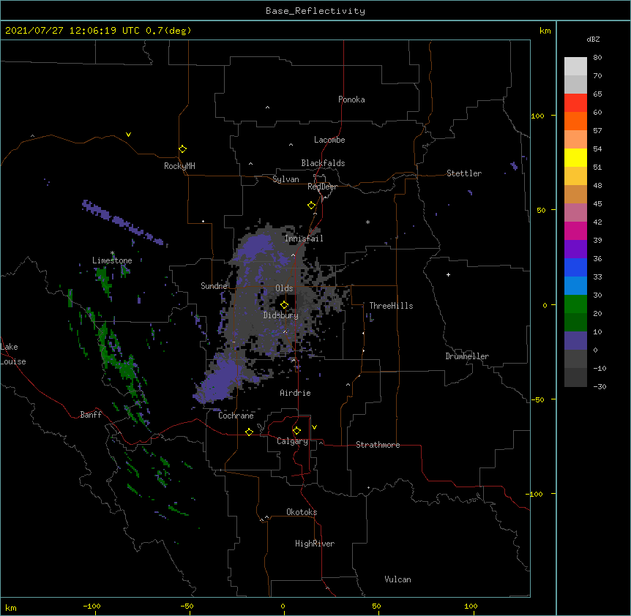The height and width of the screenshot is (616, 631).
Task: Select the Innisfail town label
Action: [304, 238]
